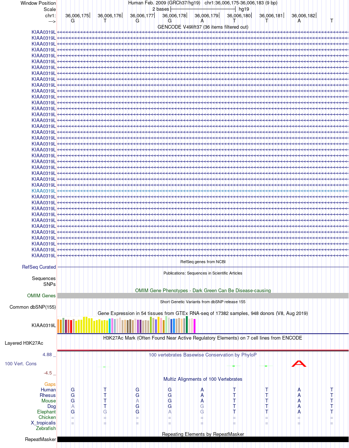Image resolution: width=349 pixels, height=448 pixels.
Task: Click the Dog alignment row label
Action: point(51,406)
